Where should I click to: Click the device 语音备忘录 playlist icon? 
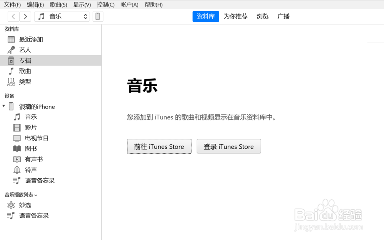[x=17, y=181]
